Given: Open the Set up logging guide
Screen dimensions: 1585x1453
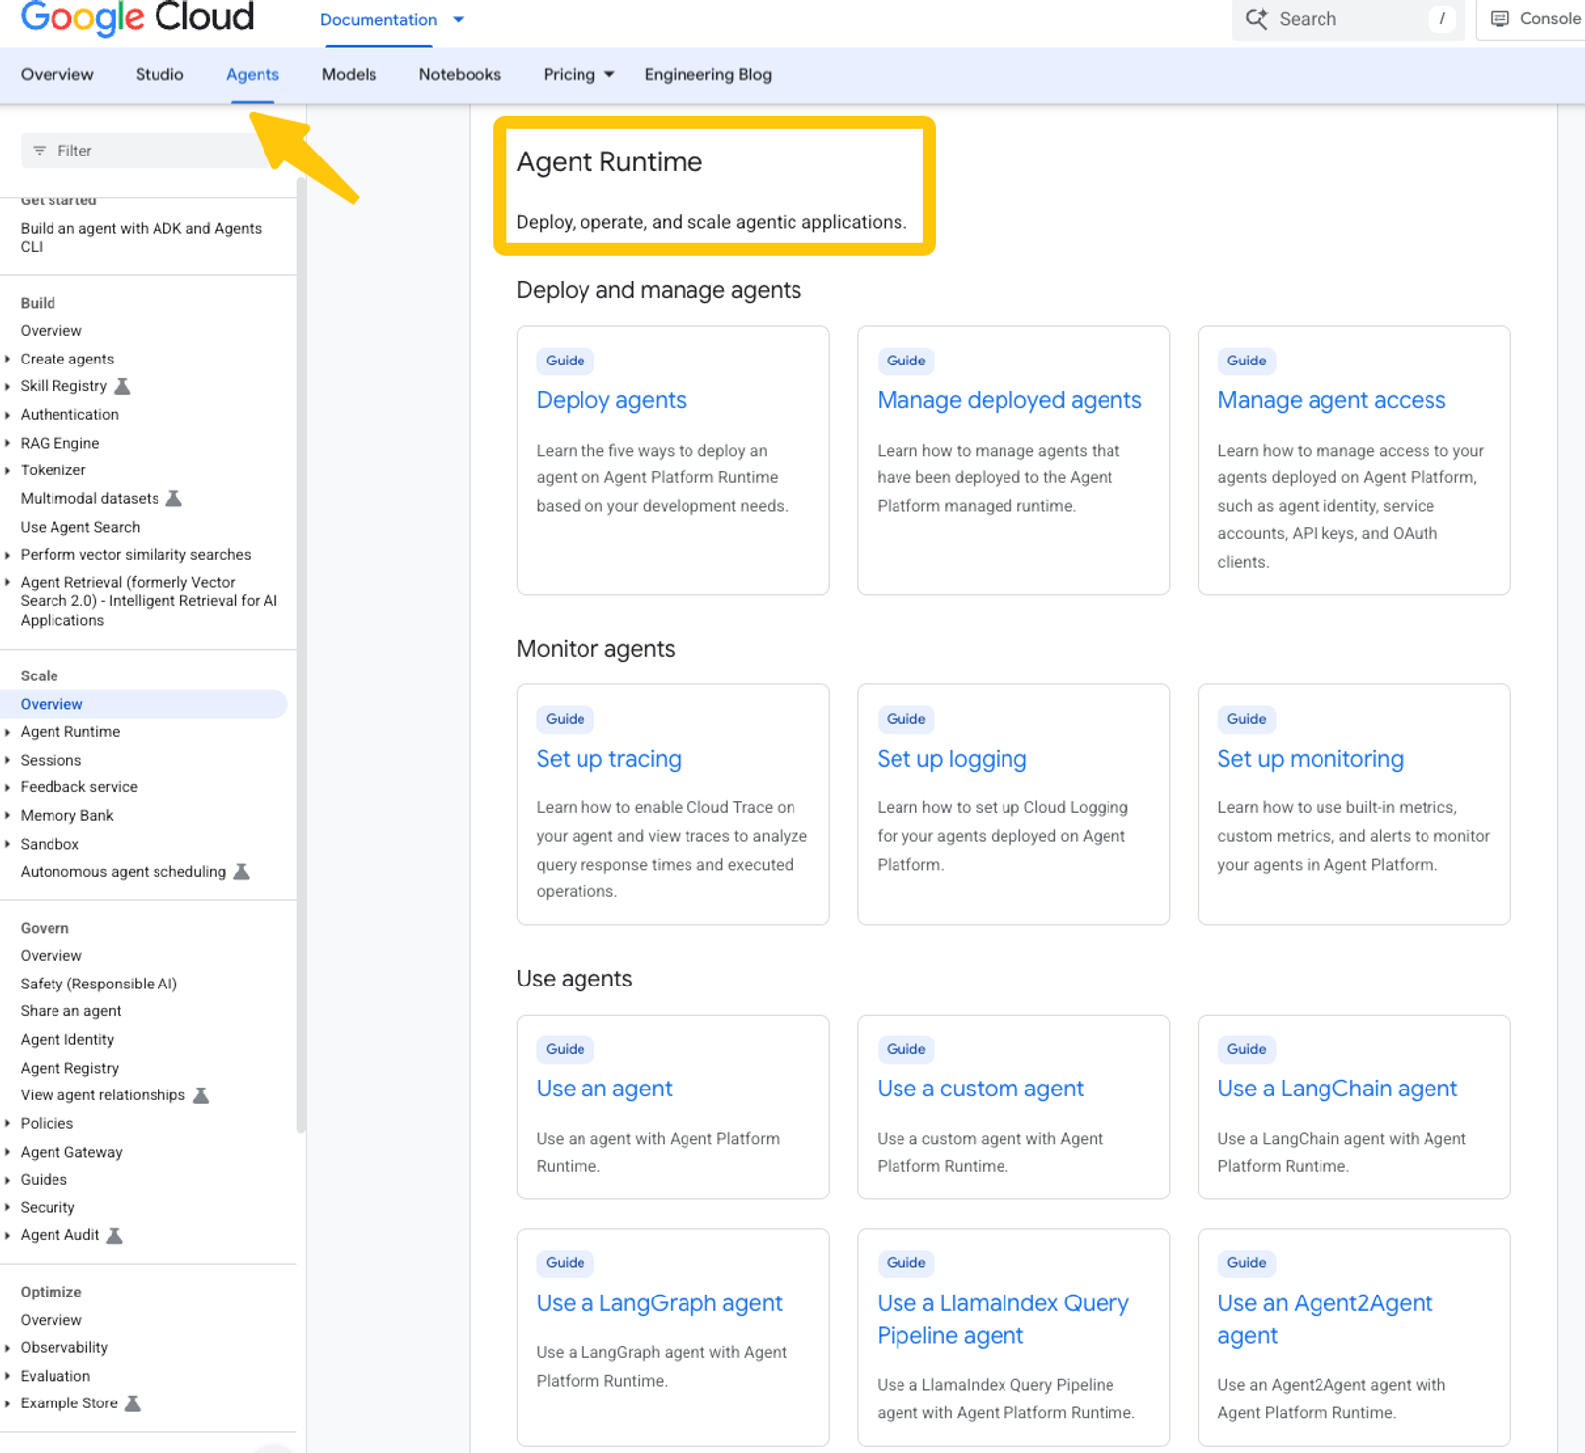Looking at the screenshot, I should click(951, 759).
